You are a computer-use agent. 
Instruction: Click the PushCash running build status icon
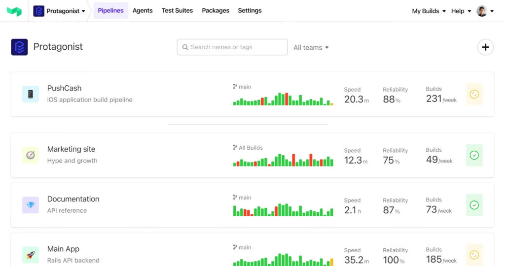point(474,94)
